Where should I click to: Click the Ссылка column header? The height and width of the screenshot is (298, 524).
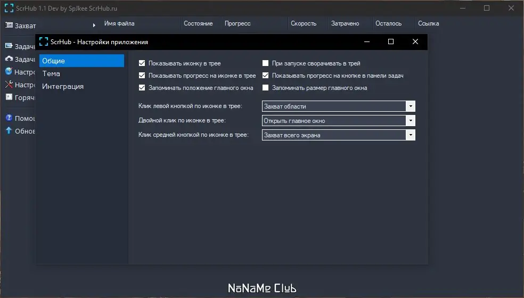click(429, 23)
